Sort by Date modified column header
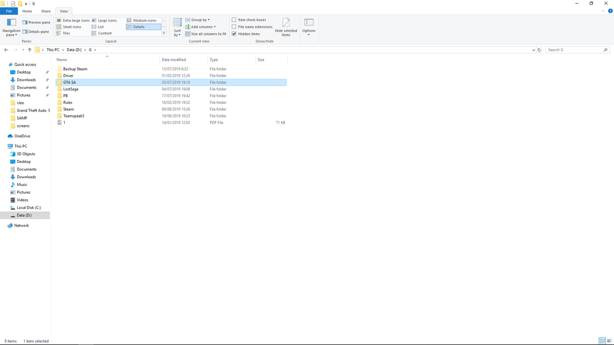 [x=184, y=60]
